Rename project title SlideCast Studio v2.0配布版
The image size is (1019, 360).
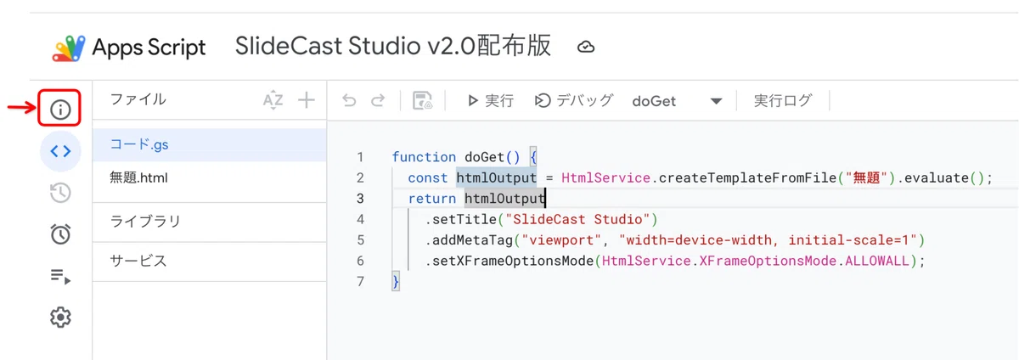point(393,46)
